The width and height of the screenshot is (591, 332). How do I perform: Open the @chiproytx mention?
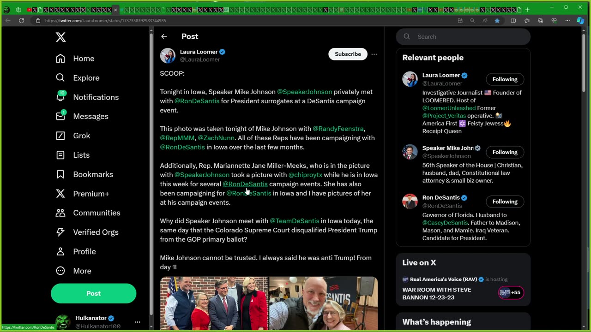coord(305,175)
